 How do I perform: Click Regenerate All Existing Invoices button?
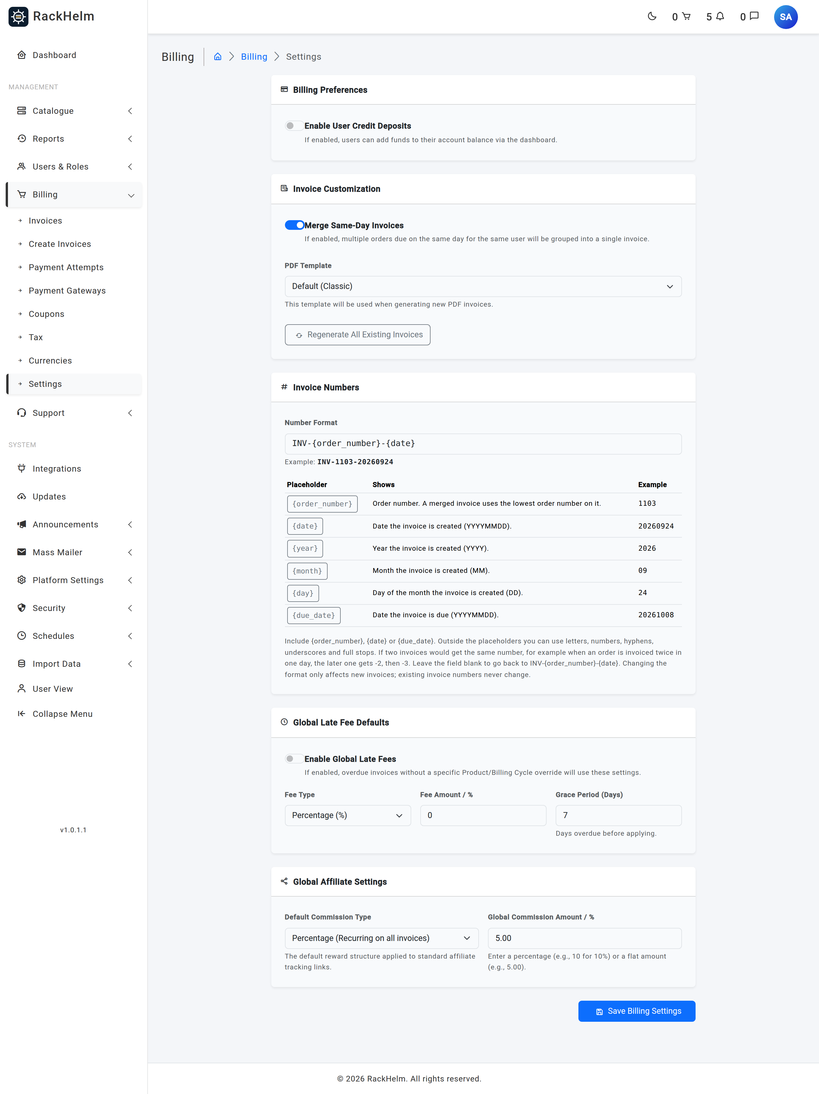[x=357, y=335]
